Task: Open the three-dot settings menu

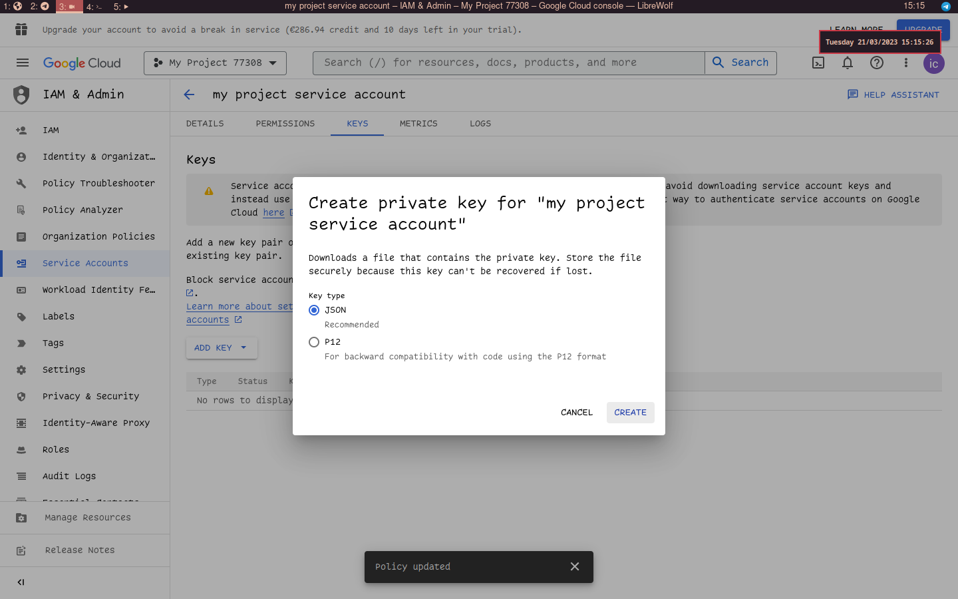Action: (905, 63)
